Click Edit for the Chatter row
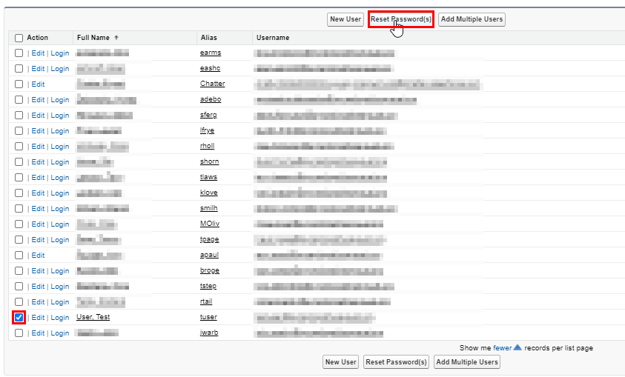Image resolution: width=625 pixels, height=377 pixels. point(38,84)
